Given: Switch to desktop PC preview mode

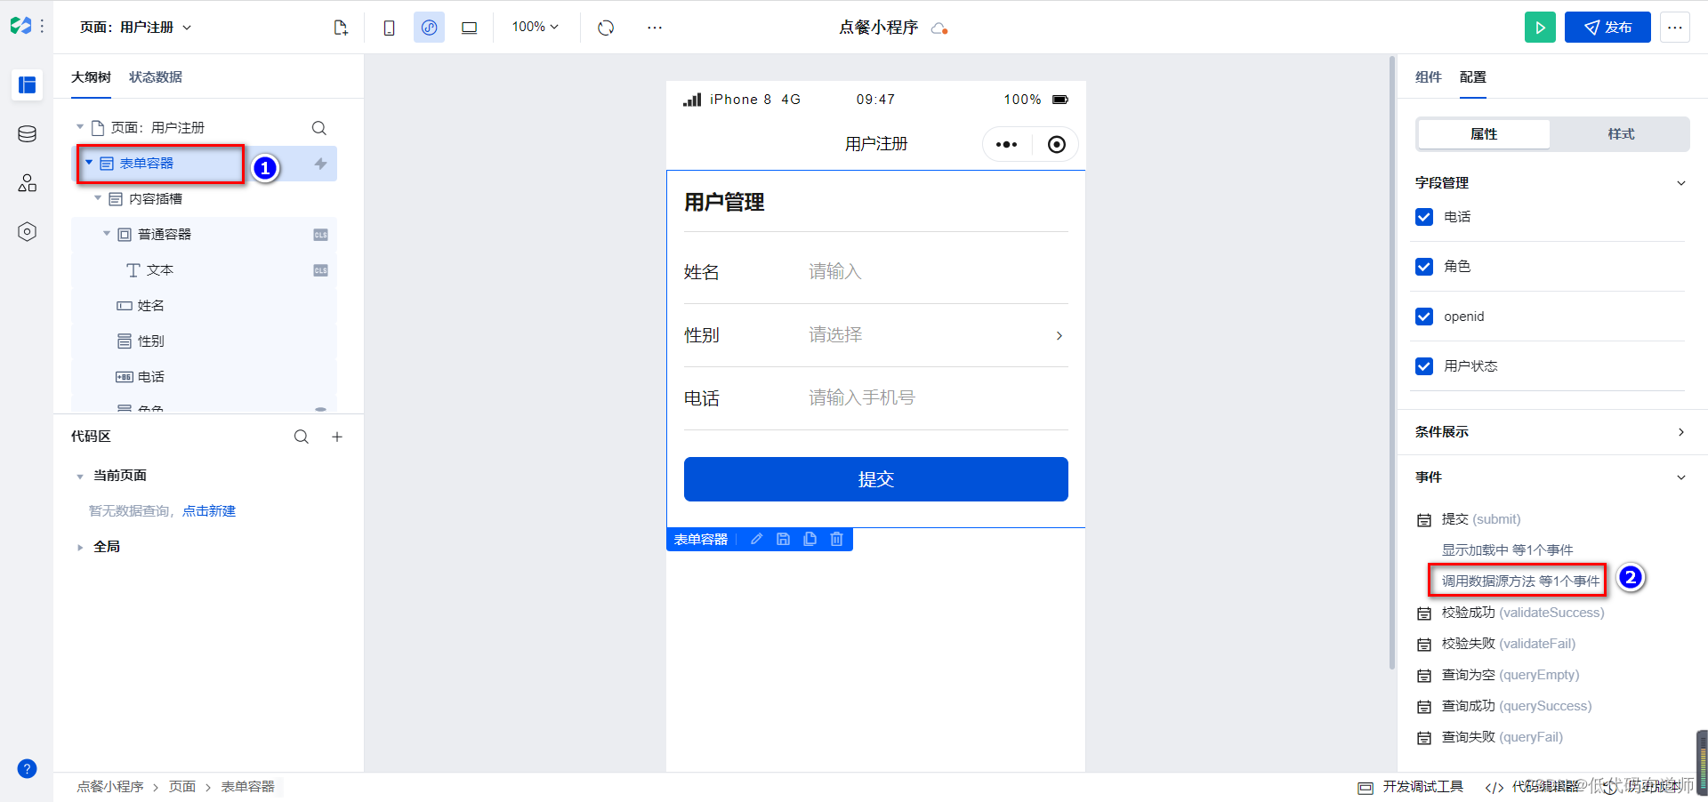Looking at the screenshot, I should pos(470,28).
